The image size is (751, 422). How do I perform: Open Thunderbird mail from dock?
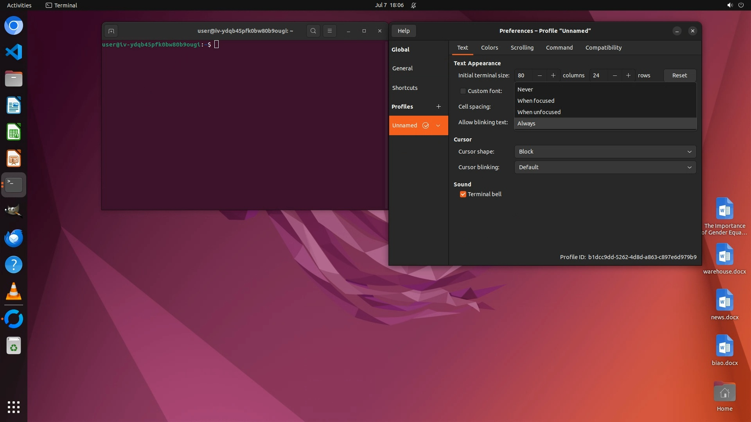pos(14,238)
